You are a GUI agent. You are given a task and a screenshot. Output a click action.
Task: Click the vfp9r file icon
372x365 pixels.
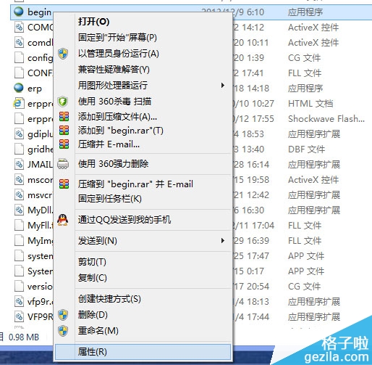coord(19,301)
